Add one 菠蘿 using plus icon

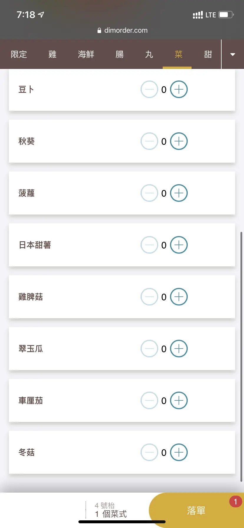tap(179, 193)
